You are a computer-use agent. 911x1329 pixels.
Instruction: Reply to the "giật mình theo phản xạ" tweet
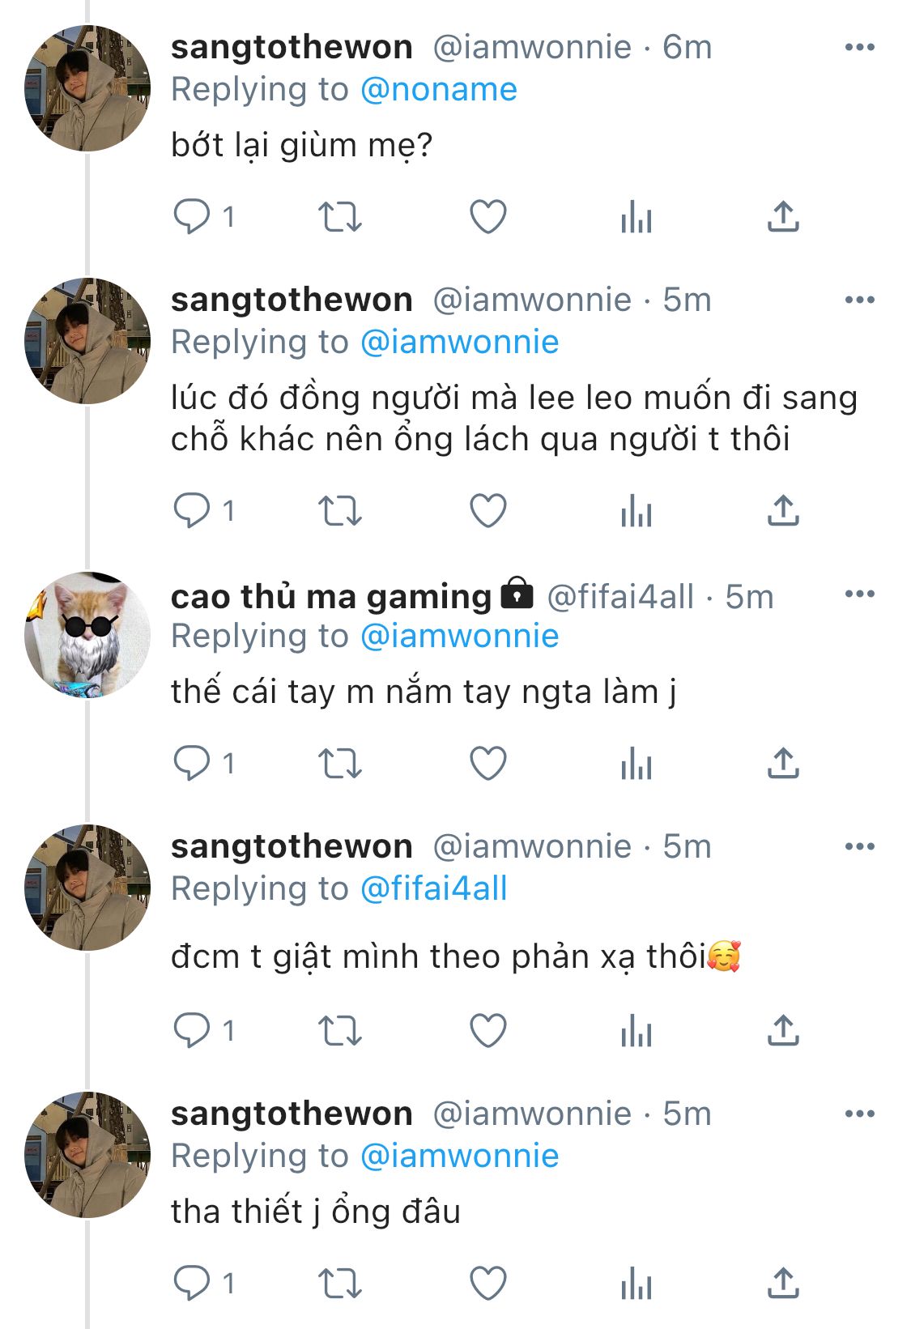[x=192, y=1030]
